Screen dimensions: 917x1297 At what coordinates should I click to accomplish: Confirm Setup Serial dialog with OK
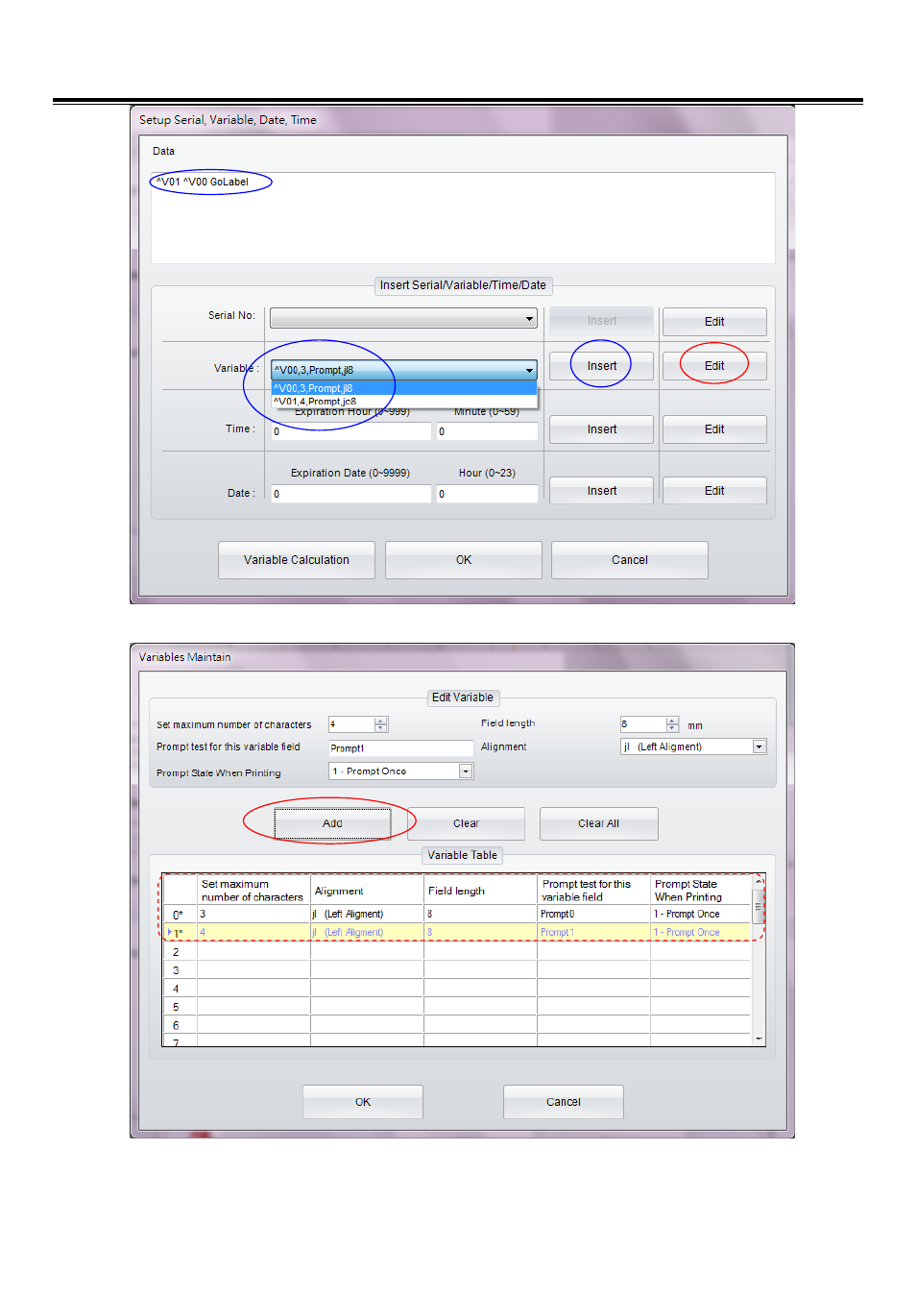click(464, 560)
